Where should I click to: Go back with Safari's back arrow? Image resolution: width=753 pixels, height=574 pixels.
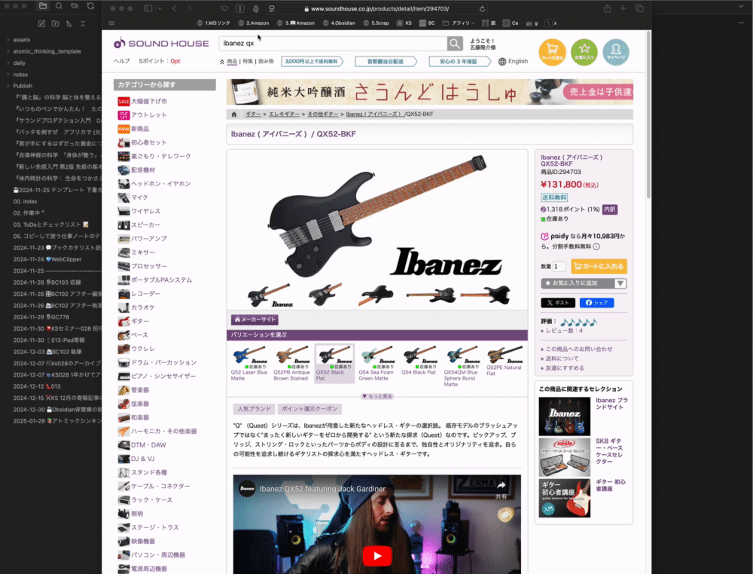coord(175,8)
